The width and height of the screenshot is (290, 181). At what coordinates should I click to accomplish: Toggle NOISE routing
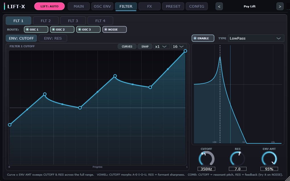click(115, 29)
